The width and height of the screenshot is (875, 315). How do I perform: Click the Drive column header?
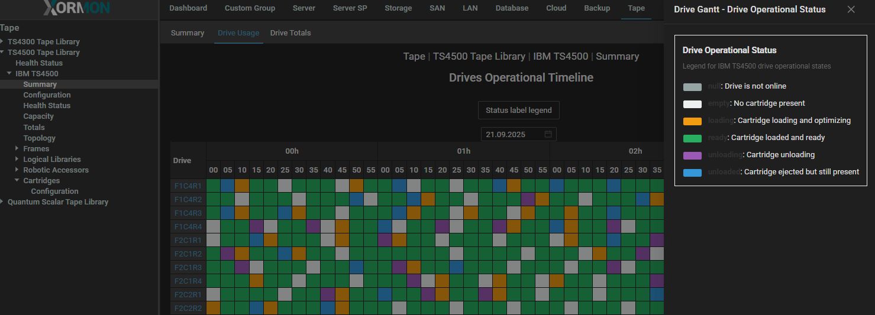point(188,160)
